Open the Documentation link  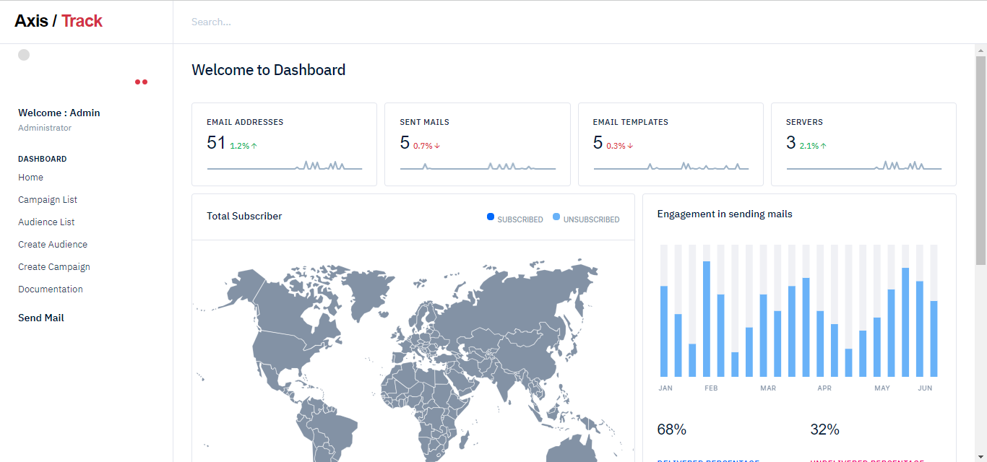click(x=51, y=289)
